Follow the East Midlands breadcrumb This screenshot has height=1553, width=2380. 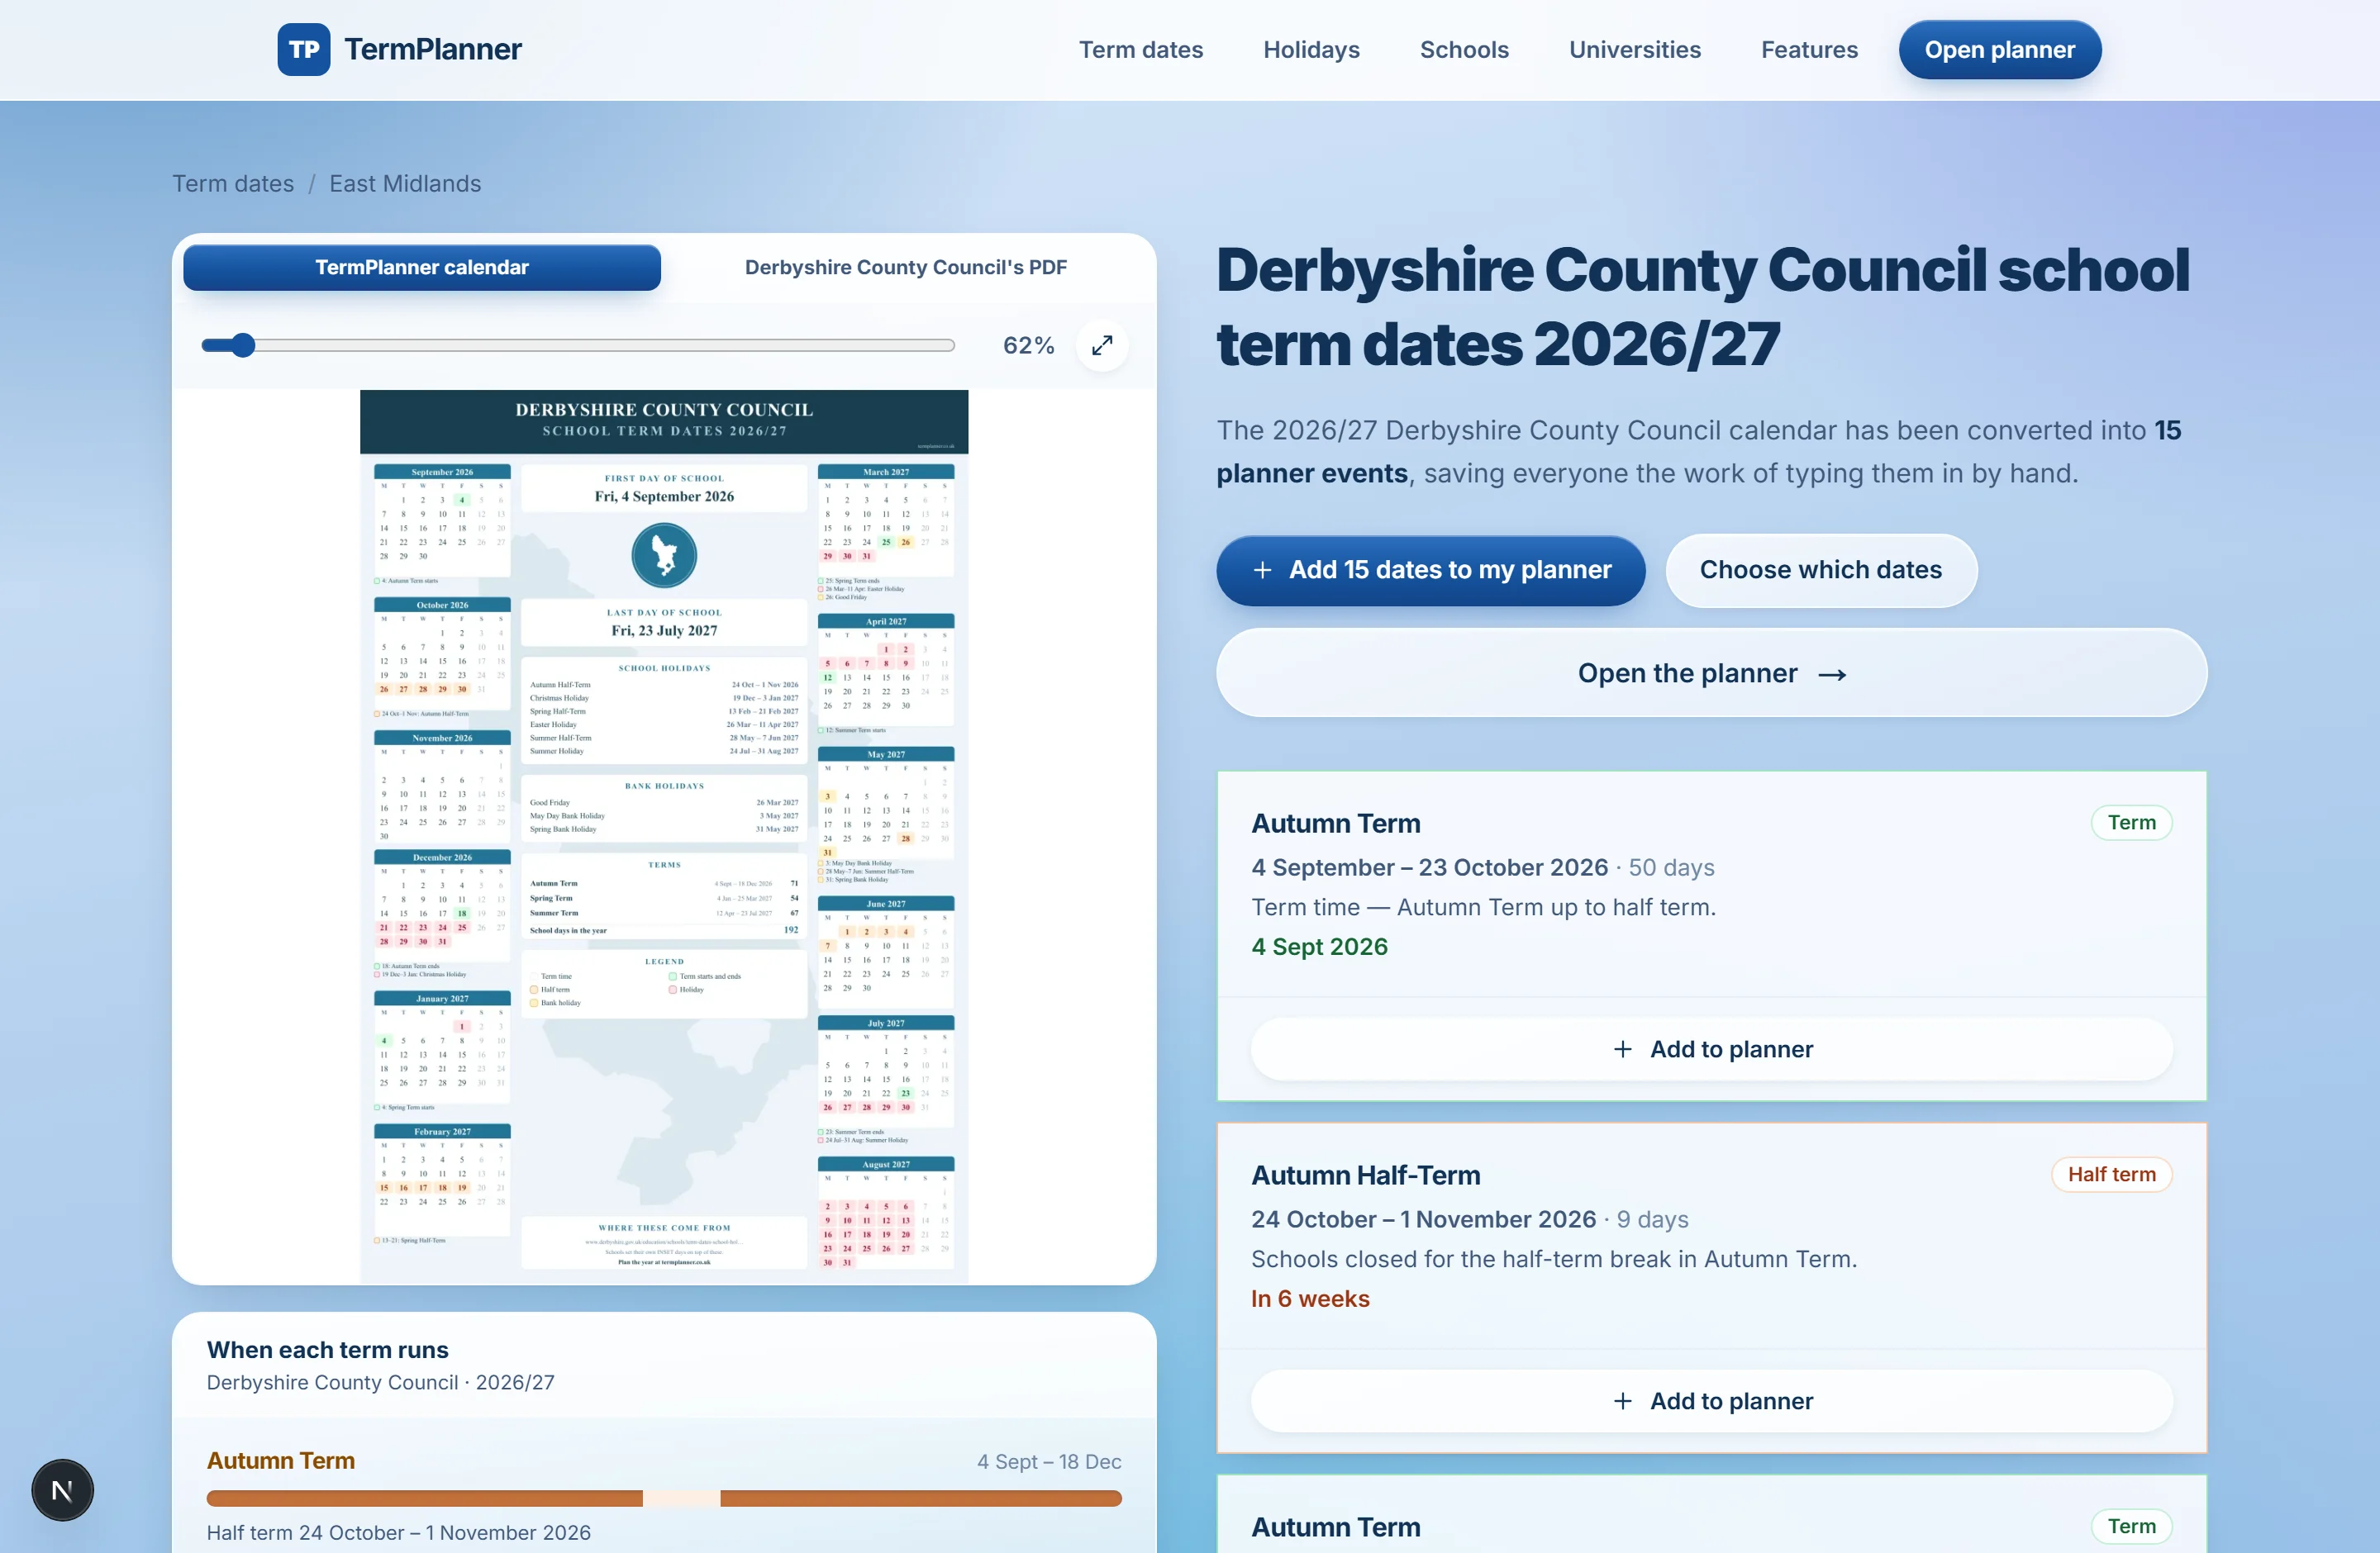[405, 184]
